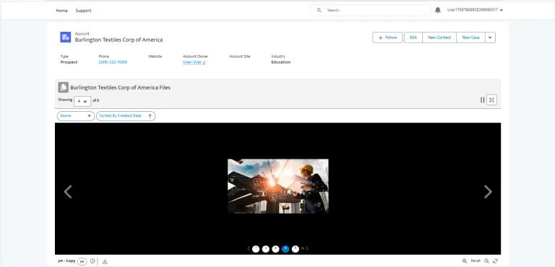Click the Files panel document icon

click(64, 87)
